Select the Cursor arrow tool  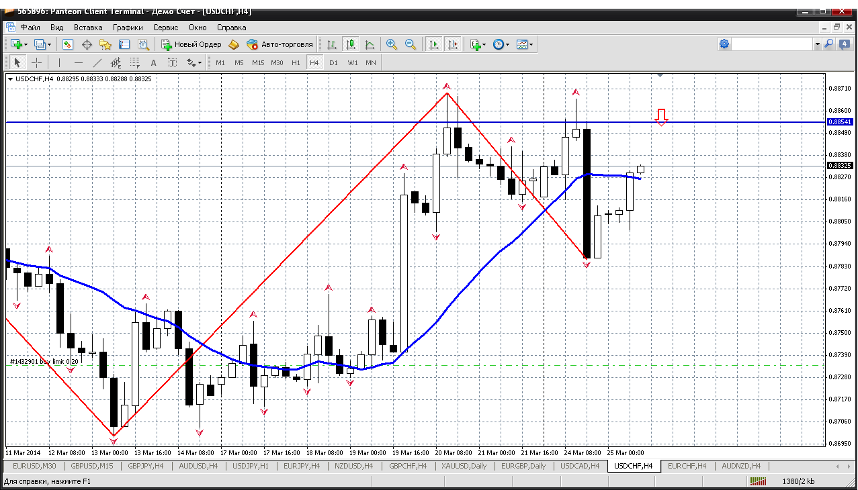(x=17, y=62)
